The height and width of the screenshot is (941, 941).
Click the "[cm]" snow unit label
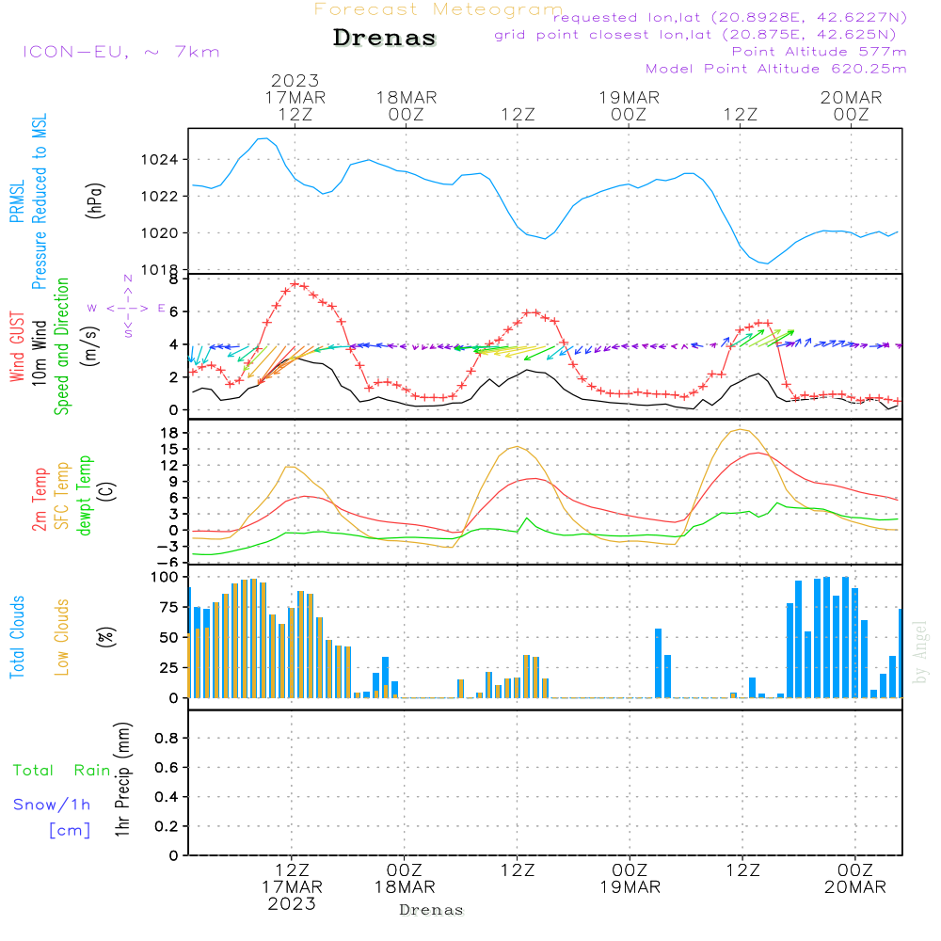pos(70,831)
